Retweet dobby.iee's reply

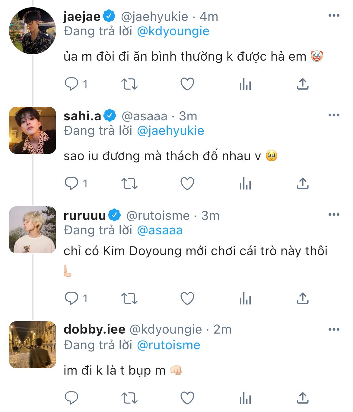click(129, 398)
